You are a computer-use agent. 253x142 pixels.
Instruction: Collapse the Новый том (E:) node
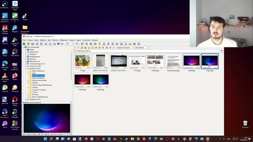(x=26, y=69)
